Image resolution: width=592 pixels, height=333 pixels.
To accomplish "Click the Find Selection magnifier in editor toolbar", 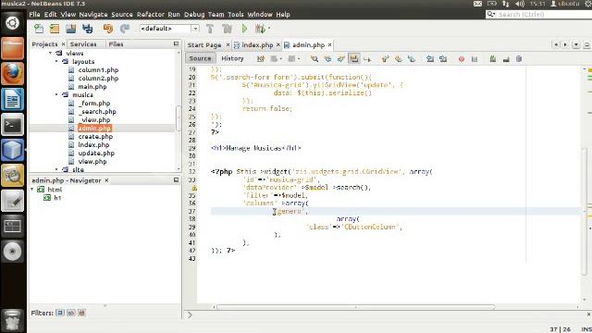I will pyautogui.click(x=314, y=59).
